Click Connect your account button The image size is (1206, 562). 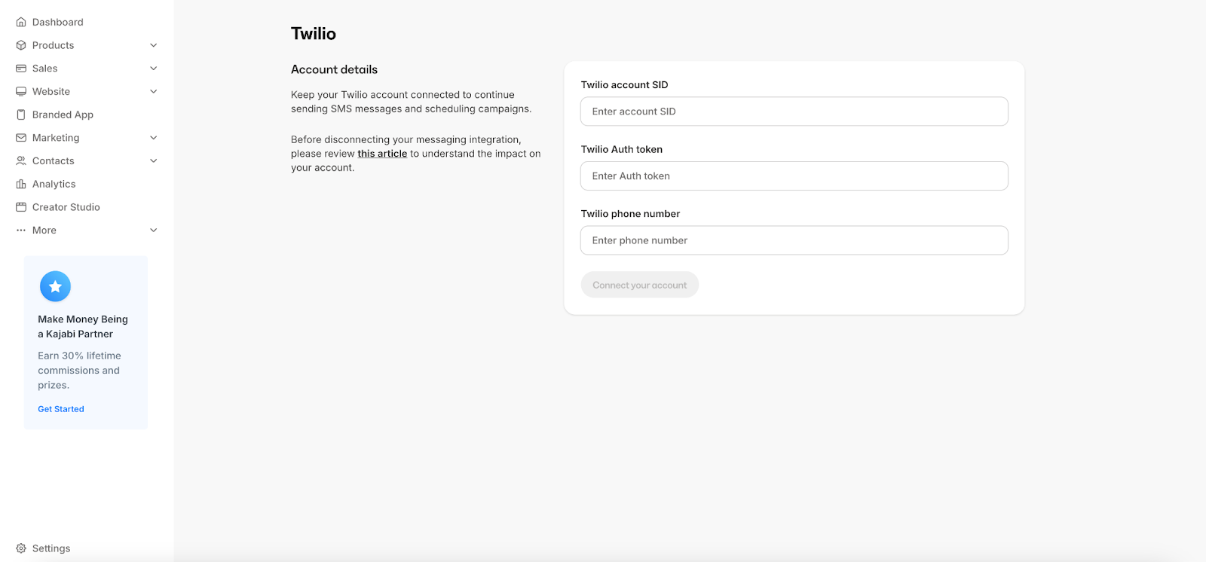point(640,285)
